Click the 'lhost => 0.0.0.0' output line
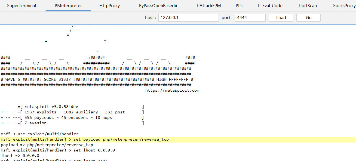 (20, 156)
